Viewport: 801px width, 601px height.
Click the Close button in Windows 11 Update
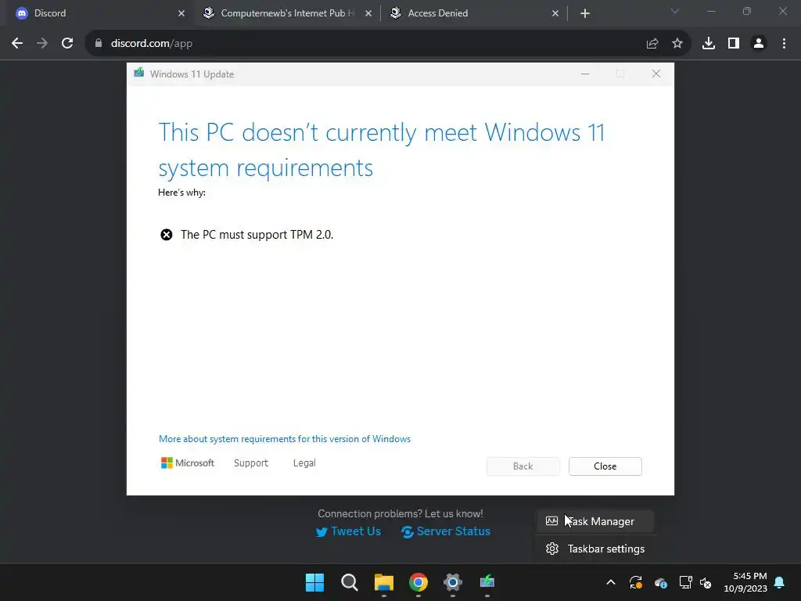coord(605,466)
